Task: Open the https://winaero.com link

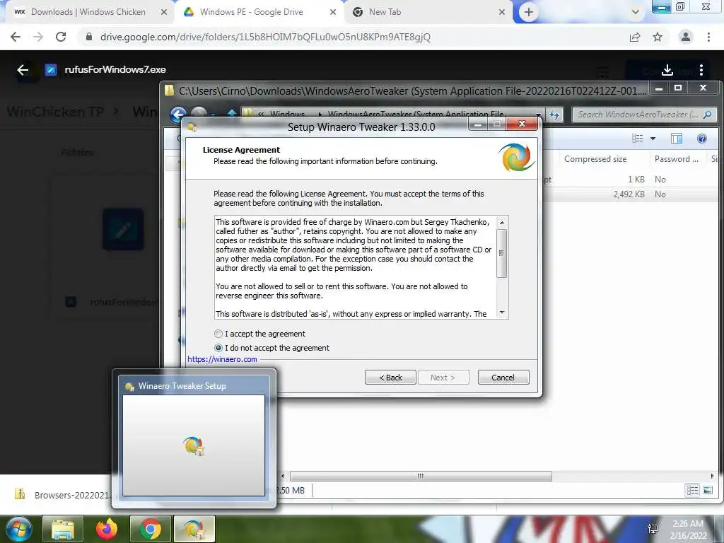Action: 222,359
